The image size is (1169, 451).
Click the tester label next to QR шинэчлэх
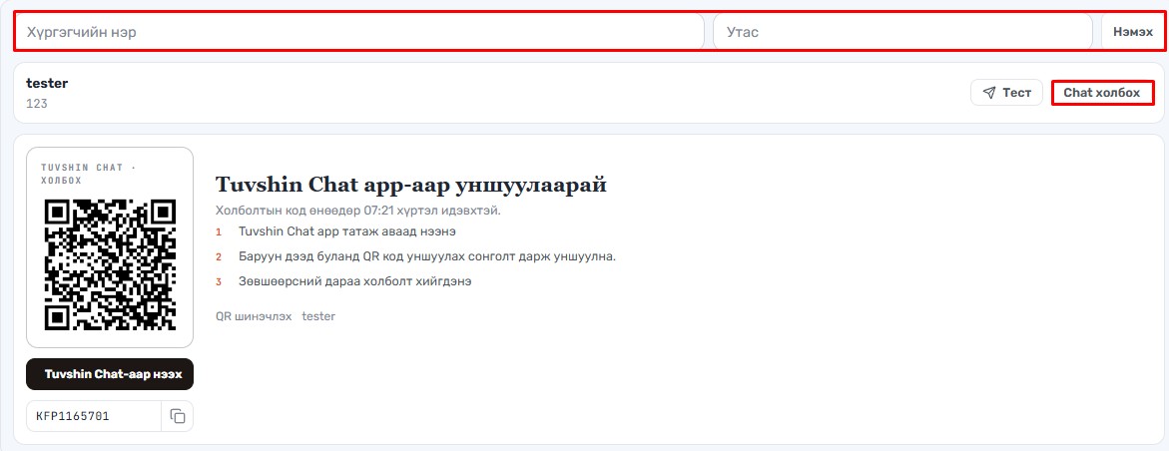[318, 316]
